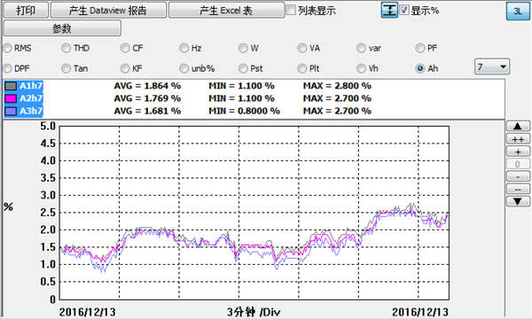The image size is (532, 319).
Task: Select the A3h7 legend label
Action: click(31, 111)
